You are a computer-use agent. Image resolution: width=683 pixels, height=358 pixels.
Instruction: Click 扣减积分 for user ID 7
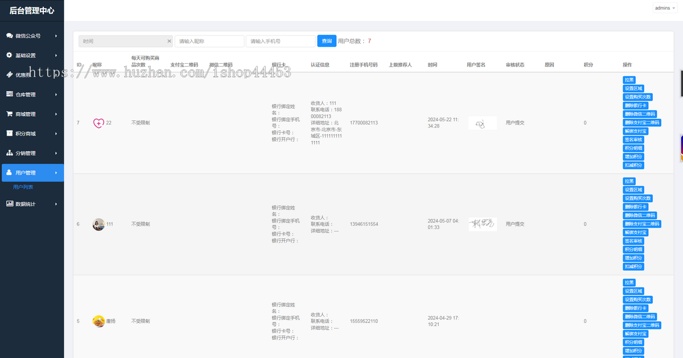[x=633, y=165]
